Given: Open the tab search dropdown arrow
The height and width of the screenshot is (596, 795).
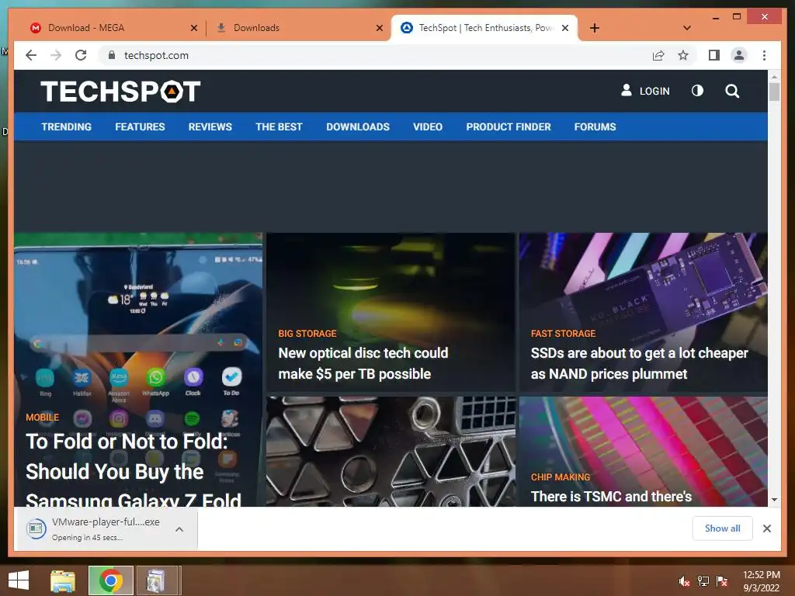Looking at the screenshot, I should 687,28.
